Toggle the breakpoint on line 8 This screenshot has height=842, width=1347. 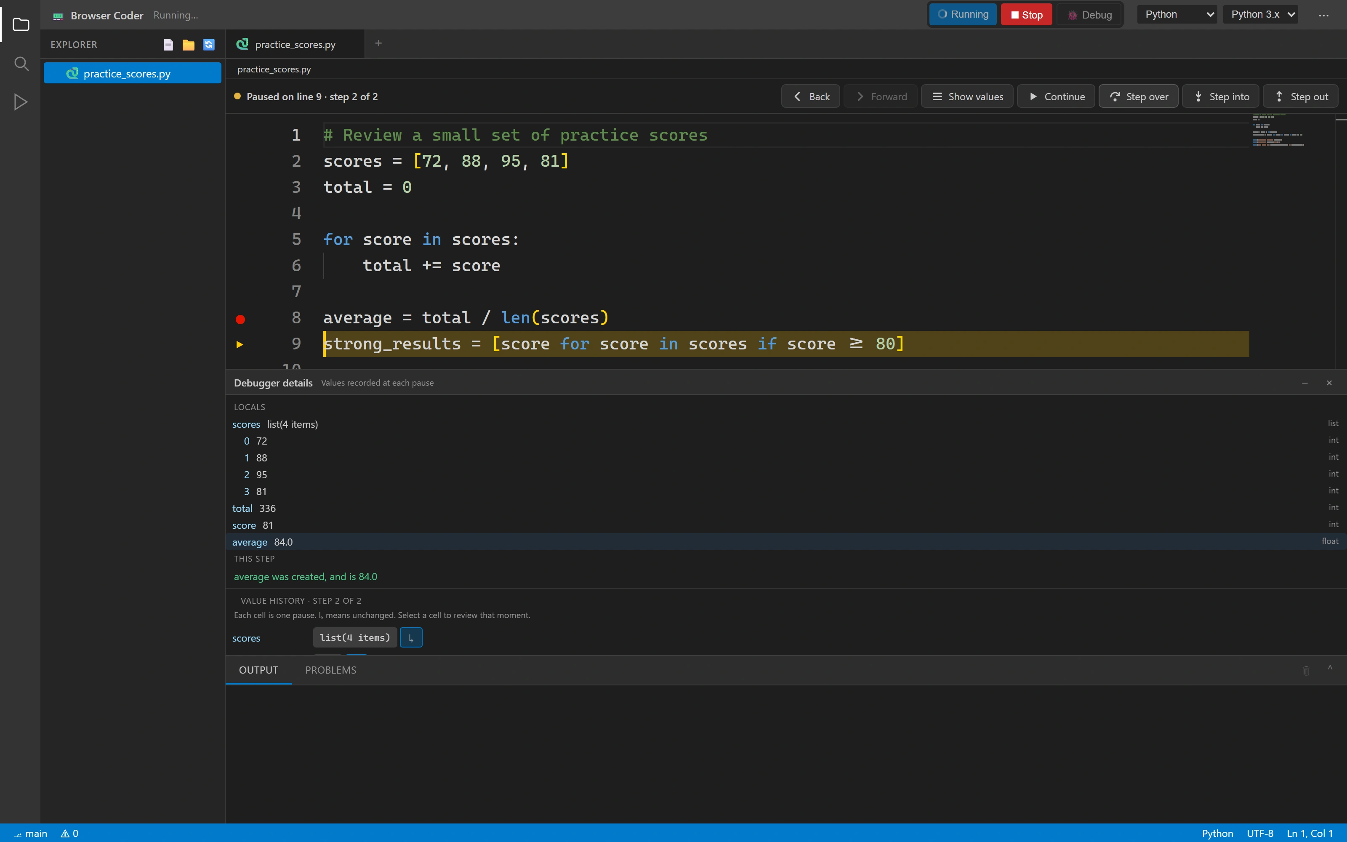240,319
